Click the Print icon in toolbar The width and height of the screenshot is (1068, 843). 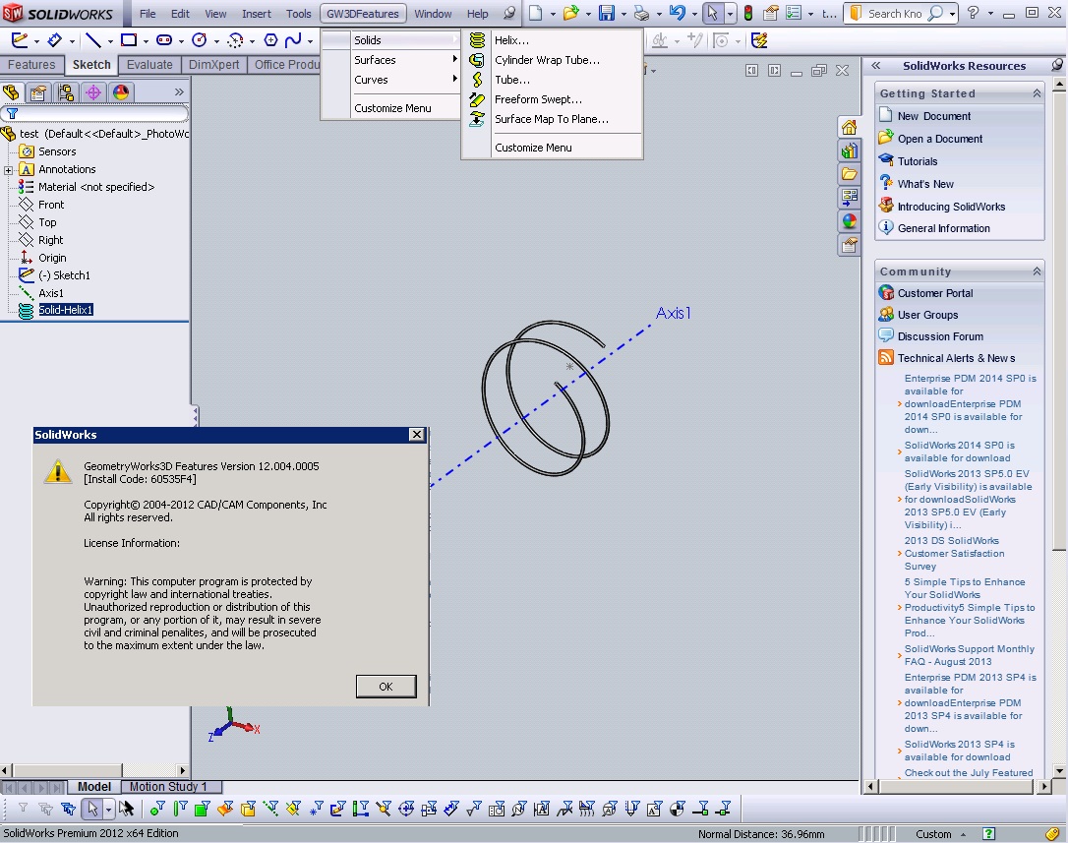point(641,13)
